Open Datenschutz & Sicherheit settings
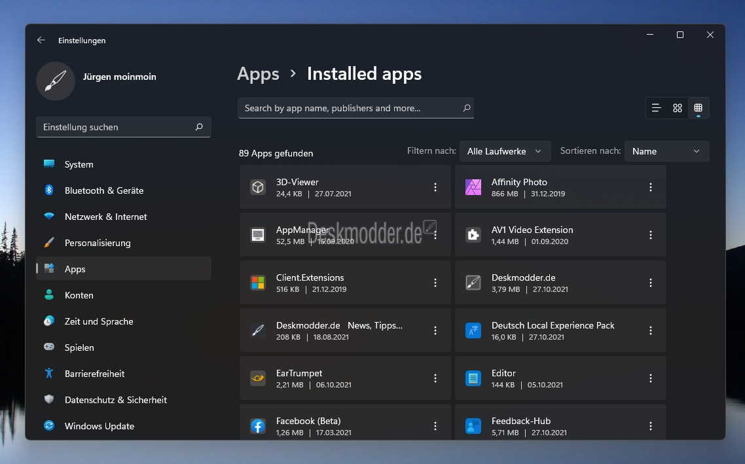This screenshot has width=745, height=464. click(x=124, y=400)
